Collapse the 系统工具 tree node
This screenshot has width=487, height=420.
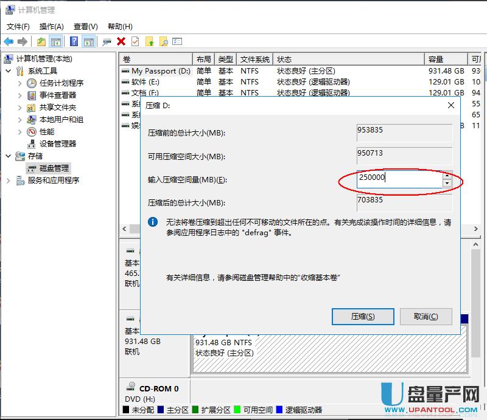[8, 71]
